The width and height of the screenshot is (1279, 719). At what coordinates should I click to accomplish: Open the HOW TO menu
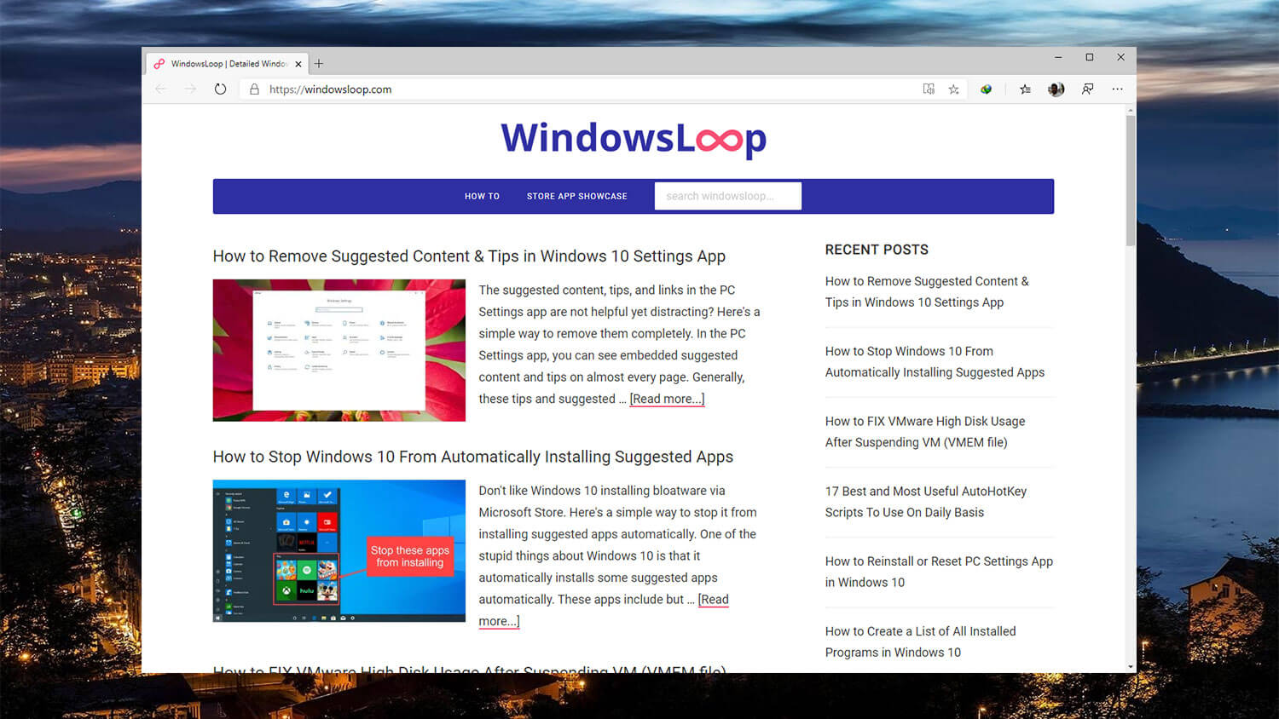click(482, 196)
